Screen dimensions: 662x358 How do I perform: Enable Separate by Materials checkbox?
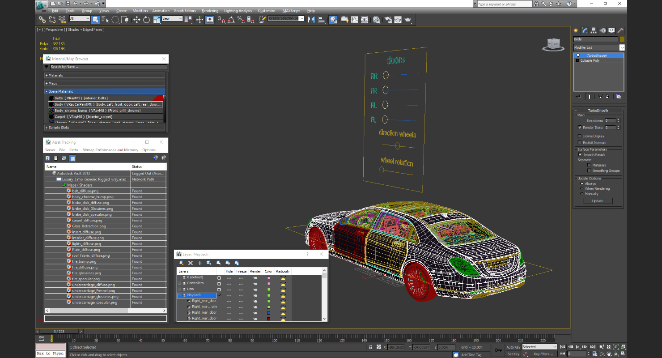pos(589,165)
